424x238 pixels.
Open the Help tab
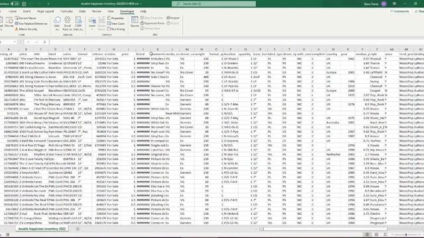tap(143, 11)
